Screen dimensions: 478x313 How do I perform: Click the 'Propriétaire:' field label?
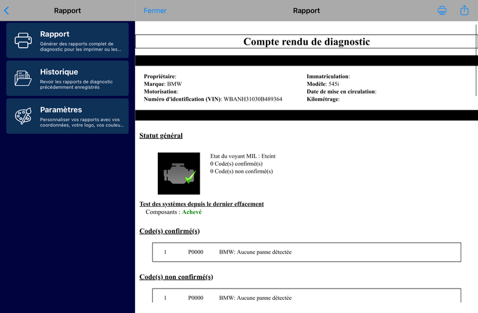(x=160, y=76)
